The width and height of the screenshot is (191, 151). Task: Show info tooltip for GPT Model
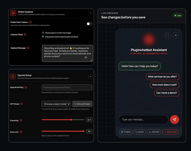pos(22,104)
